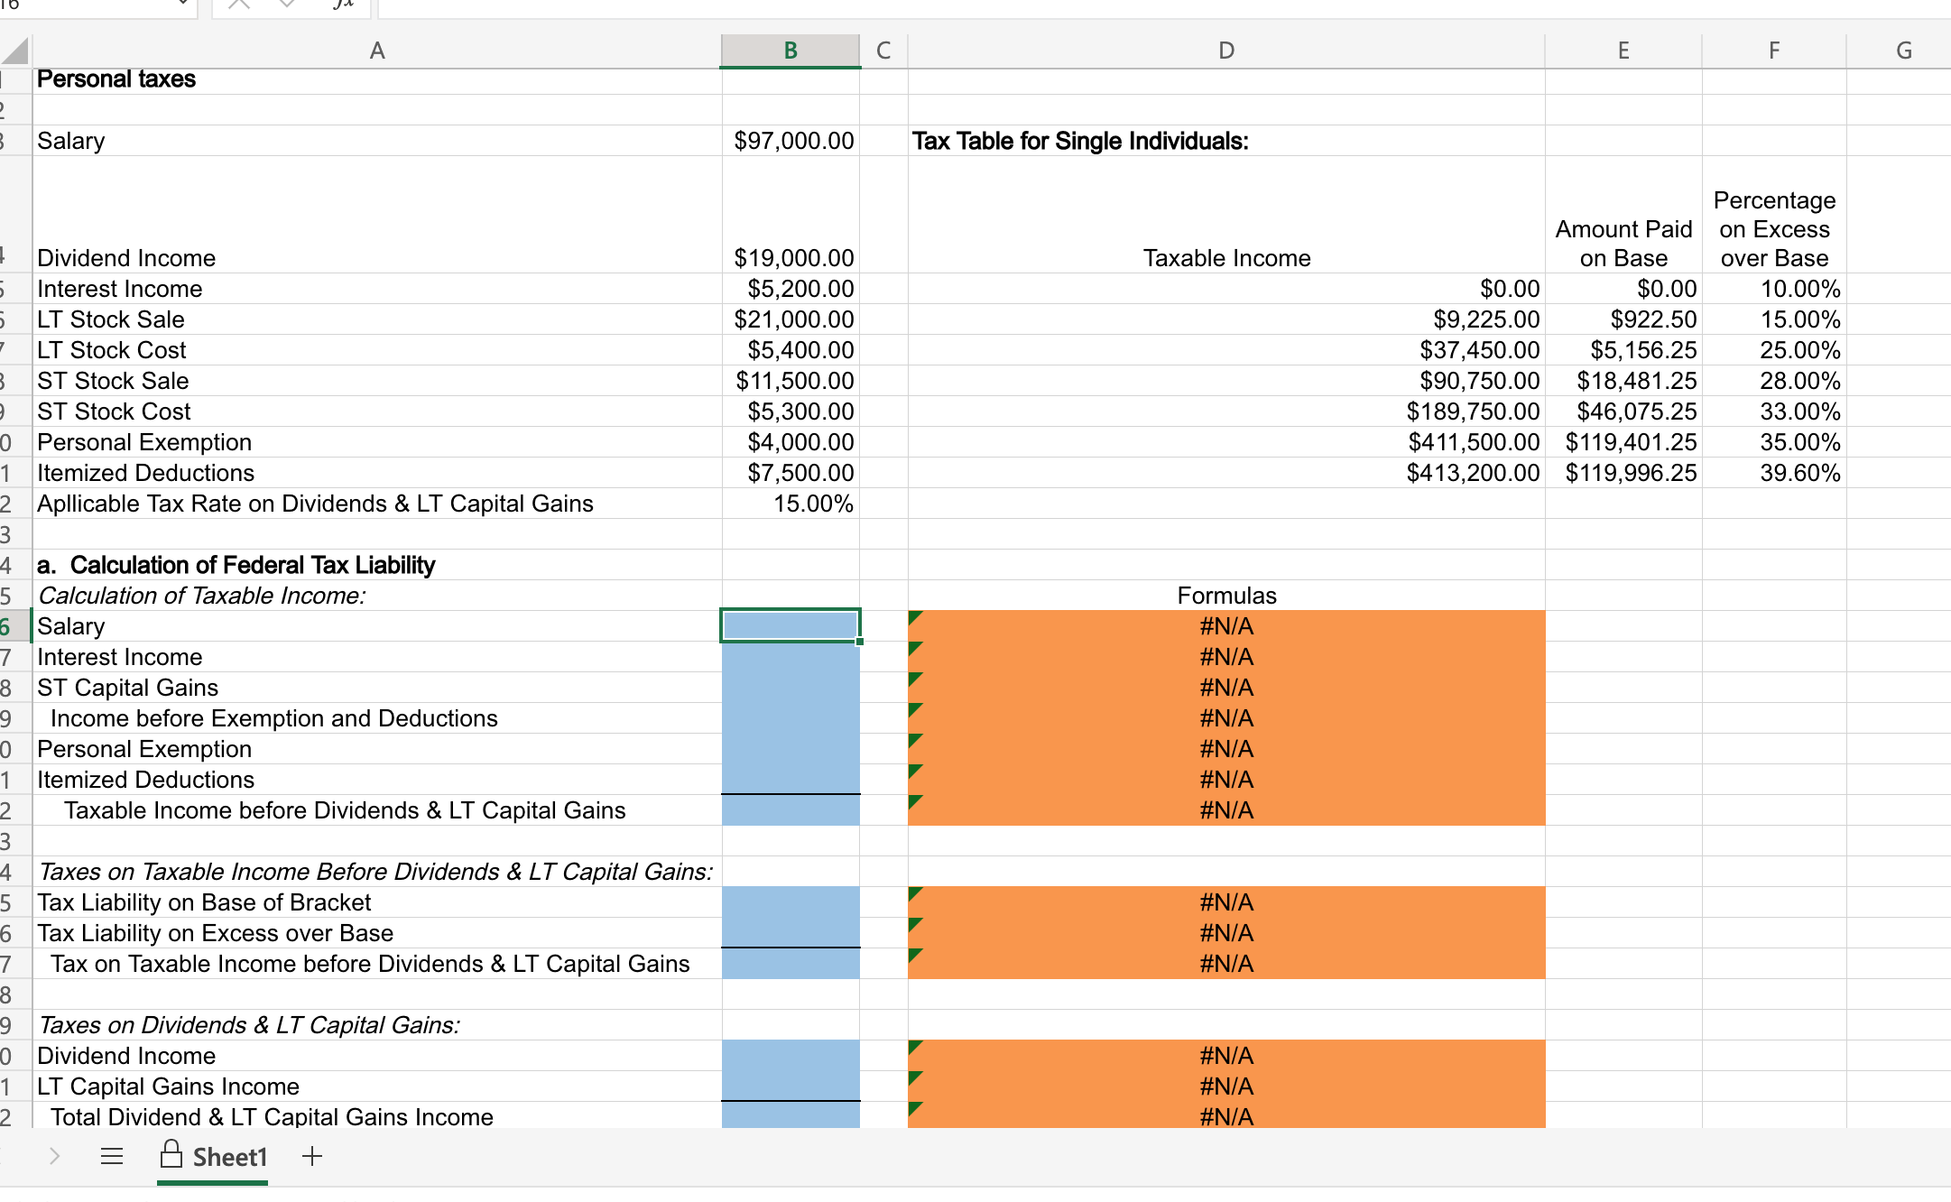1951x1202 pixels.
Task: Click the lock icon on Sheet1 tab
Action: 171,1154
